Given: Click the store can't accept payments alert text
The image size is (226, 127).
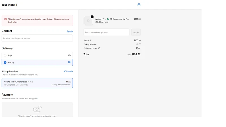Looking at the screenshot, I should tap(39, 21).
